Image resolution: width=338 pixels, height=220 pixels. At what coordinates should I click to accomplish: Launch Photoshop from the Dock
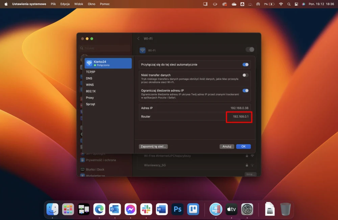[177, 209]
